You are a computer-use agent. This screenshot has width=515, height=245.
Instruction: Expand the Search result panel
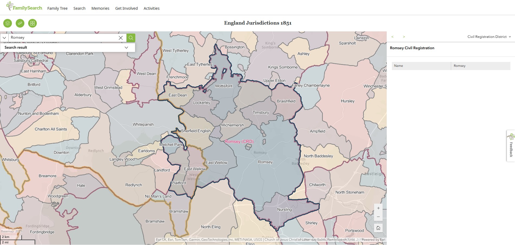(x=126, y=48)
